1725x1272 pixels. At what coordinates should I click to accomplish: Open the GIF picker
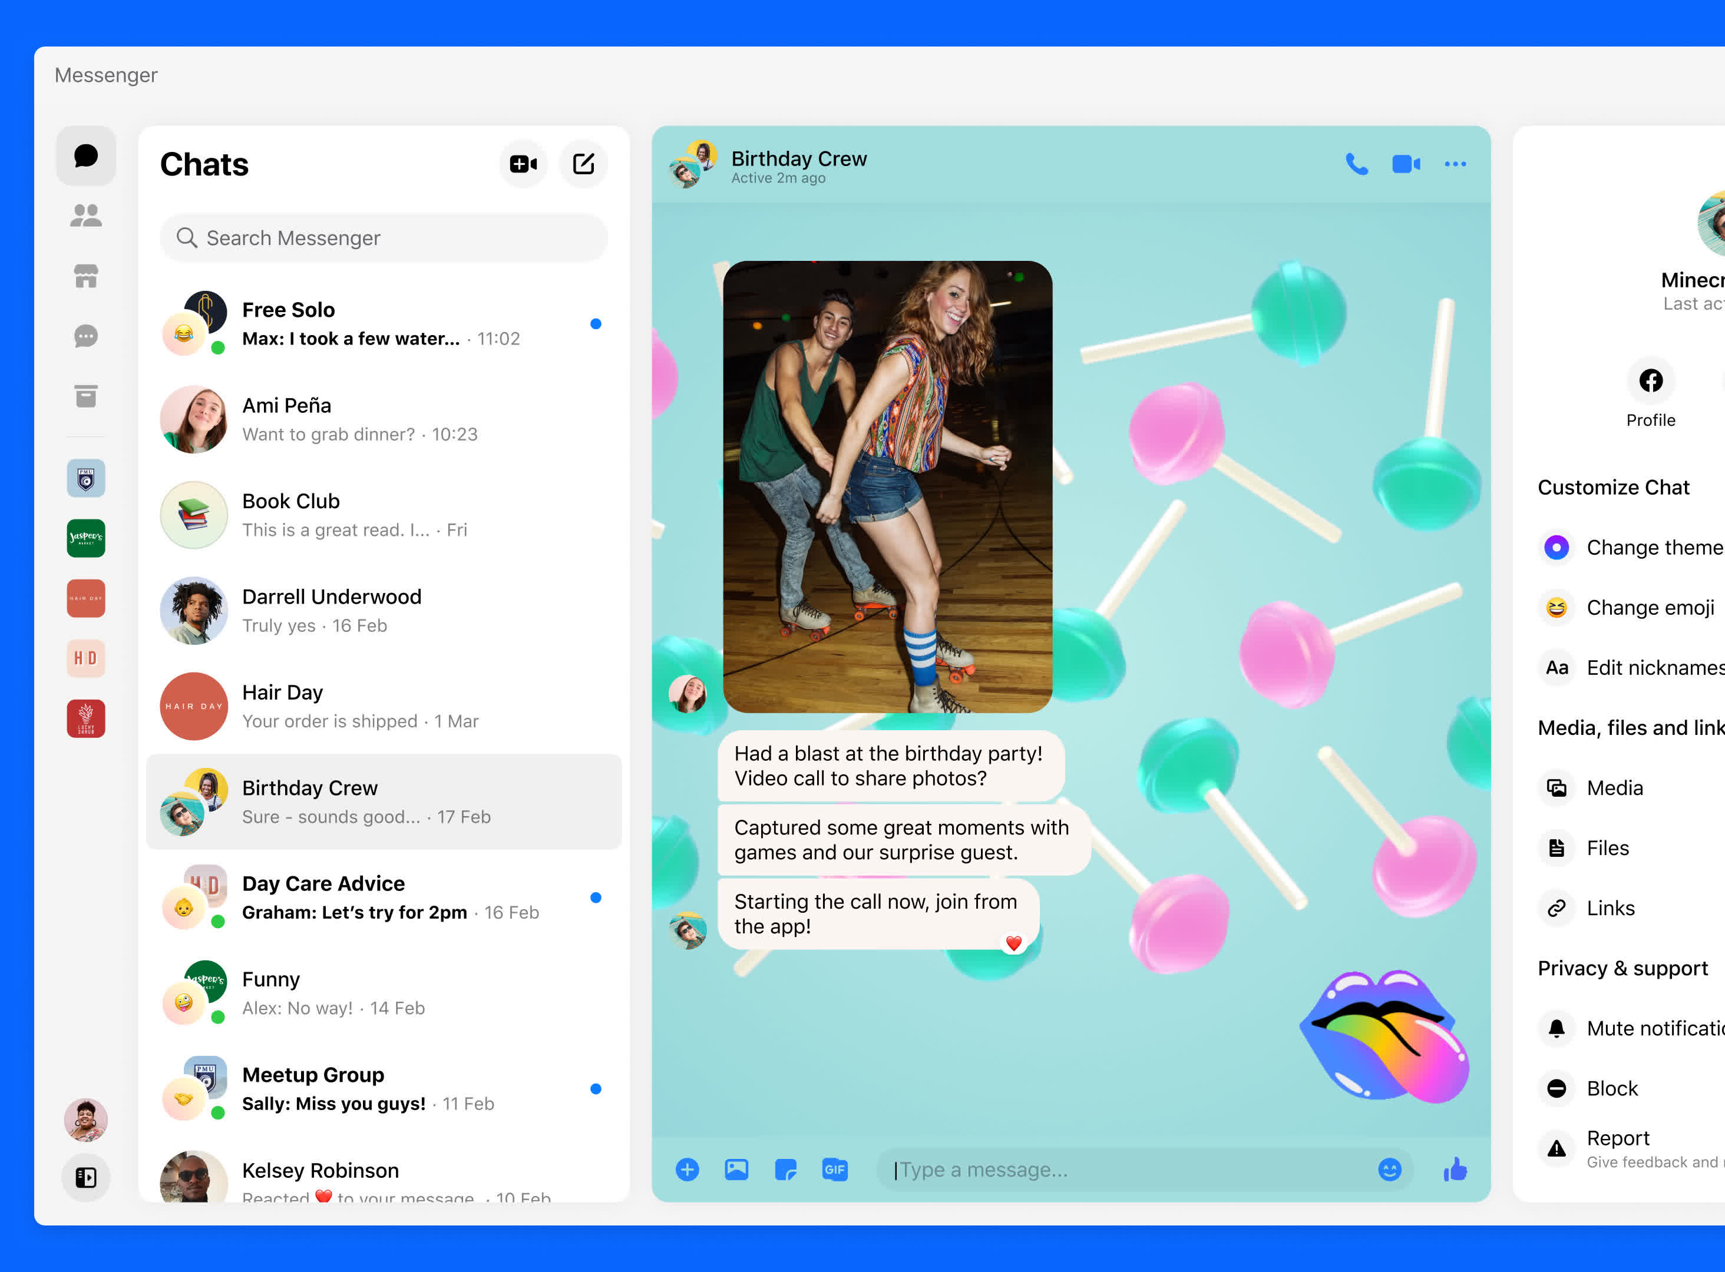pos(835,1170)
